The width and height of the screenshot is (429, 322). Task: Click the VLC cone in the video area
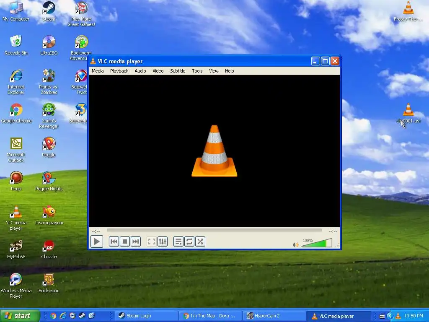(x=214, y=151)
